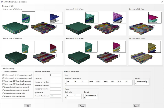
Task: Click the matrix Isotropic E value cell
Action: [70, 98]
